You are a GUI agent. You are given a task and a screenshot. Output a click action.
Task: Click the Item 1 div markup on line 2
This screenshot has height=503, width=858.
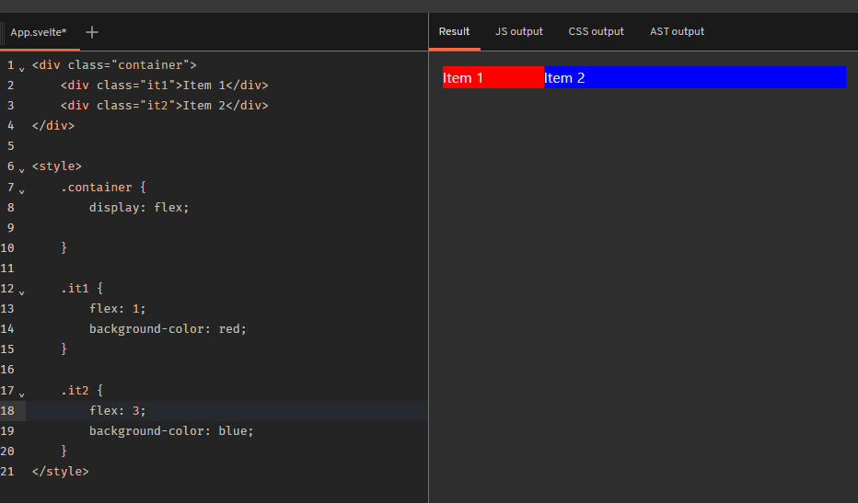coord(164,86)
